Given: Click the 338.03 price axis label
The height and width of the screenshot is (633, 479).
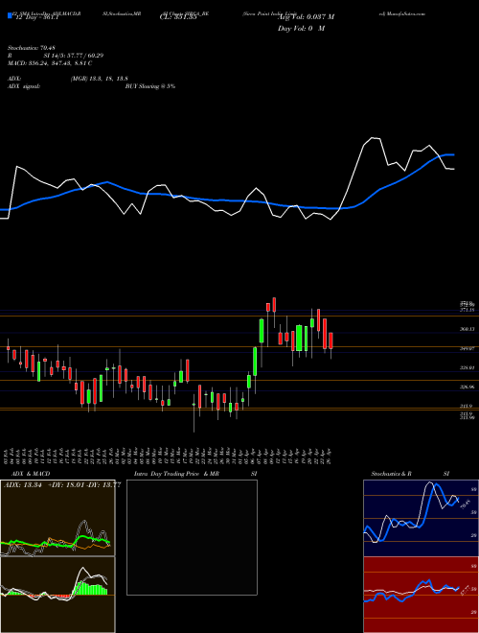Looking at the screenshot, I should pos(468,367).
